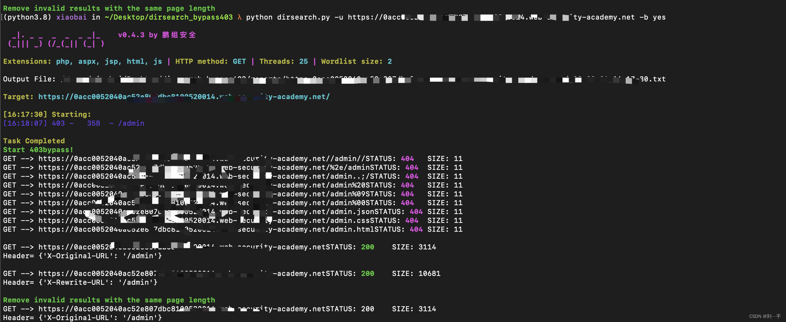The height and width of the screenshot is (322, 786).
Task: Click the '.txt' ending of output file path
Action: coord(657,79)
